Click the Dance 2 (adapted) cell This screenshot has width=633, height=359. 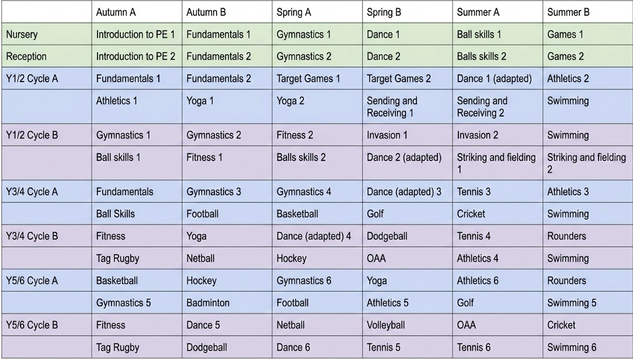(x=408, y=163)
